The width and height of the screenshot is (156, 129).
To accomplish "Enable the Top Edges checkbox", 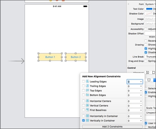I will pos(83,90).
